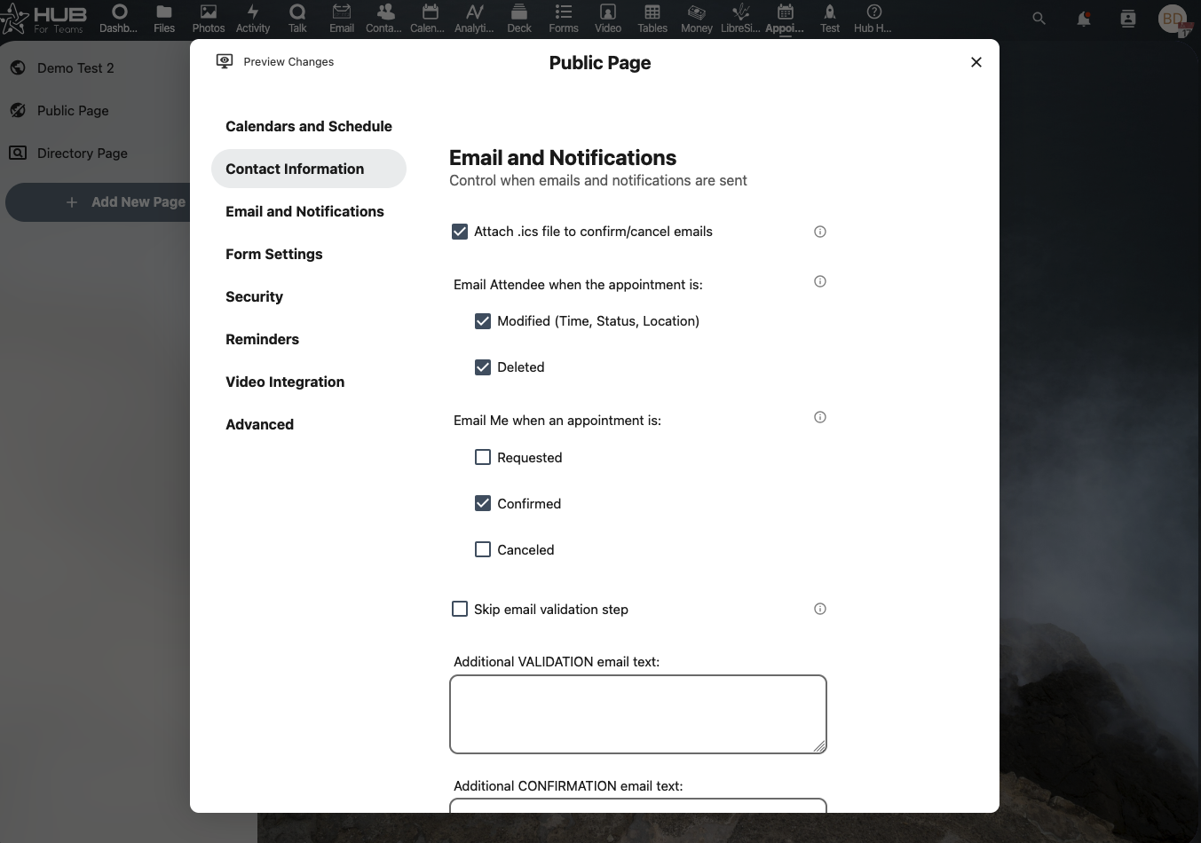Open the Forms app icon

(564, 18)
